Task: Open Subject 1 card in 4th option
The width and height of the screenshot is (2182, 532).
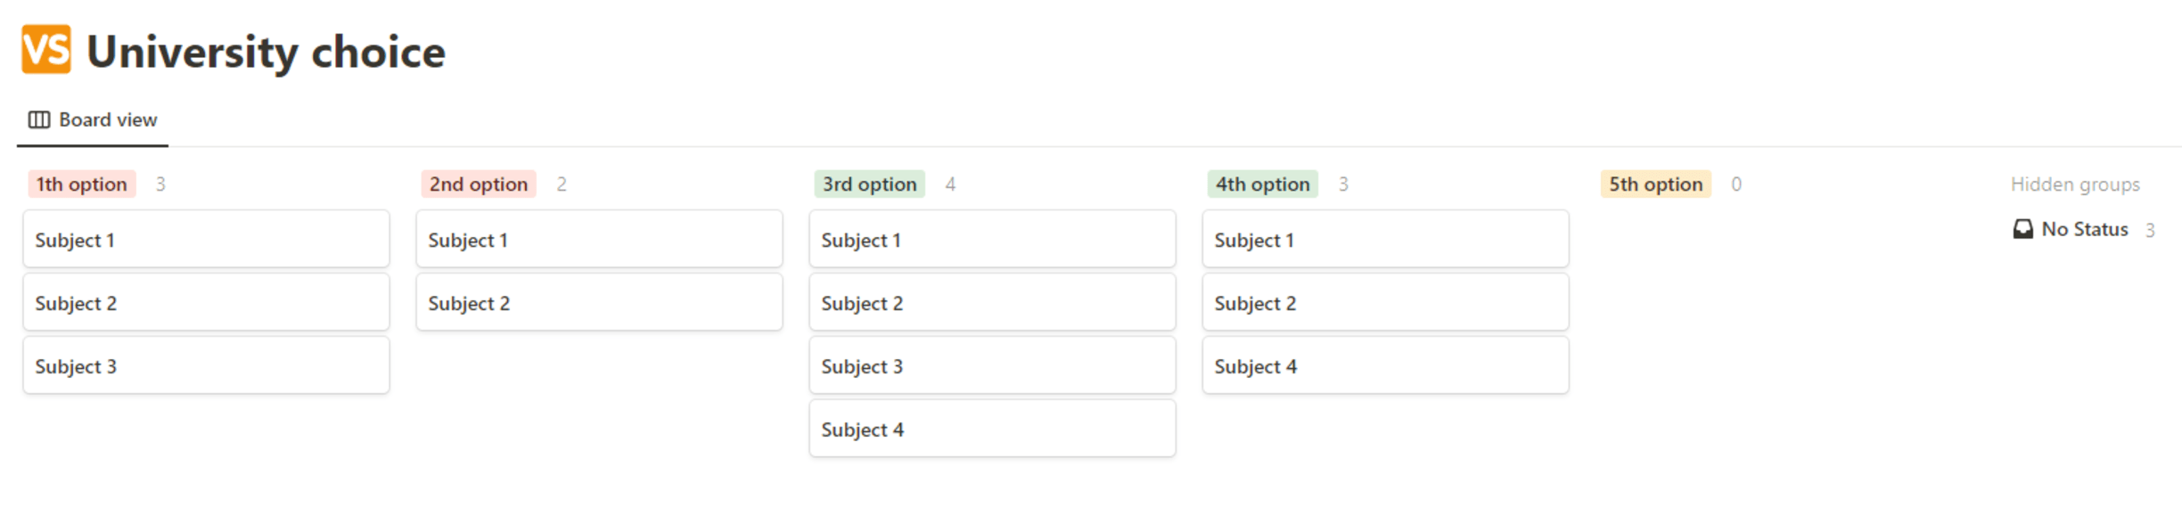Action: point(1385,239)
